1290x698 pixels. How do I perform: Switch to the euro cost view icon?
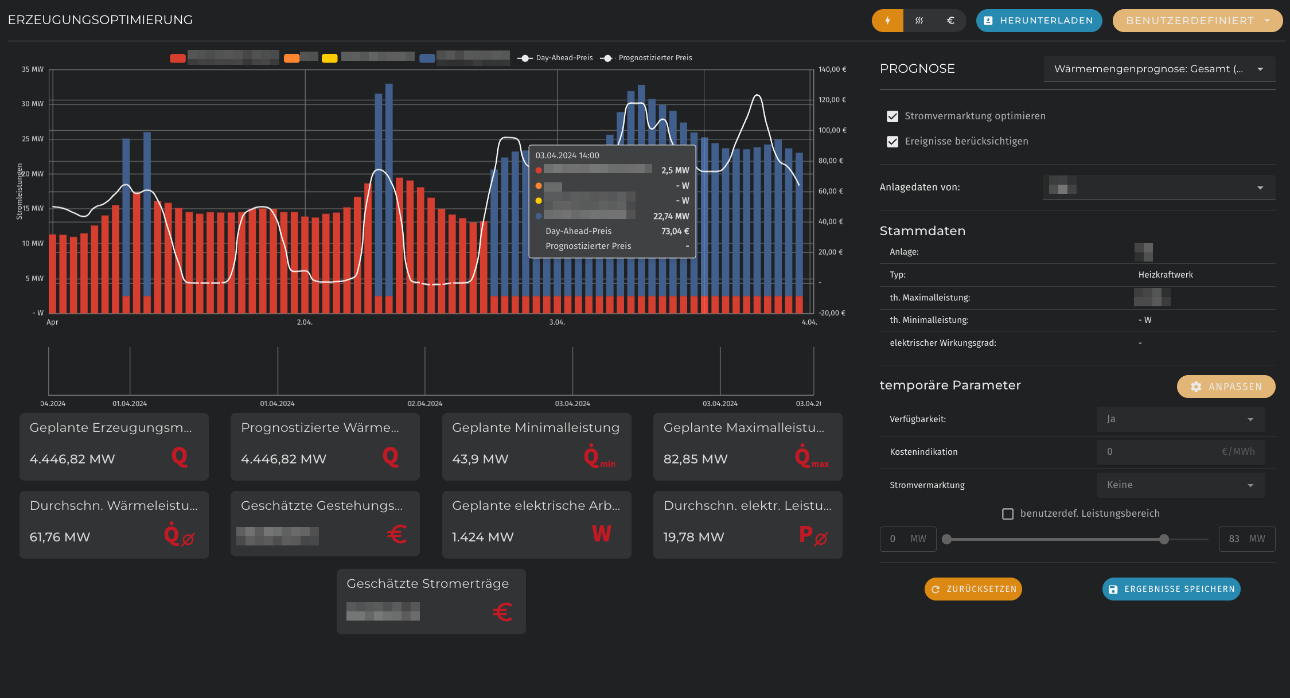(x=950, y=21)
